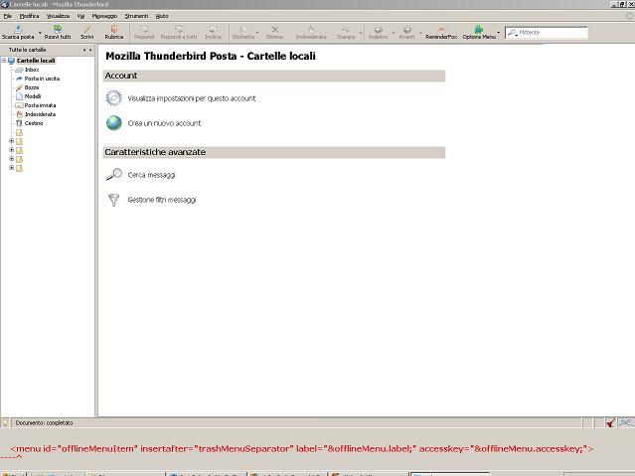Viewport: 635px width, 476px height.
Task: Click Gestione filtri messaggi link
Action: [x=162, y=200]
